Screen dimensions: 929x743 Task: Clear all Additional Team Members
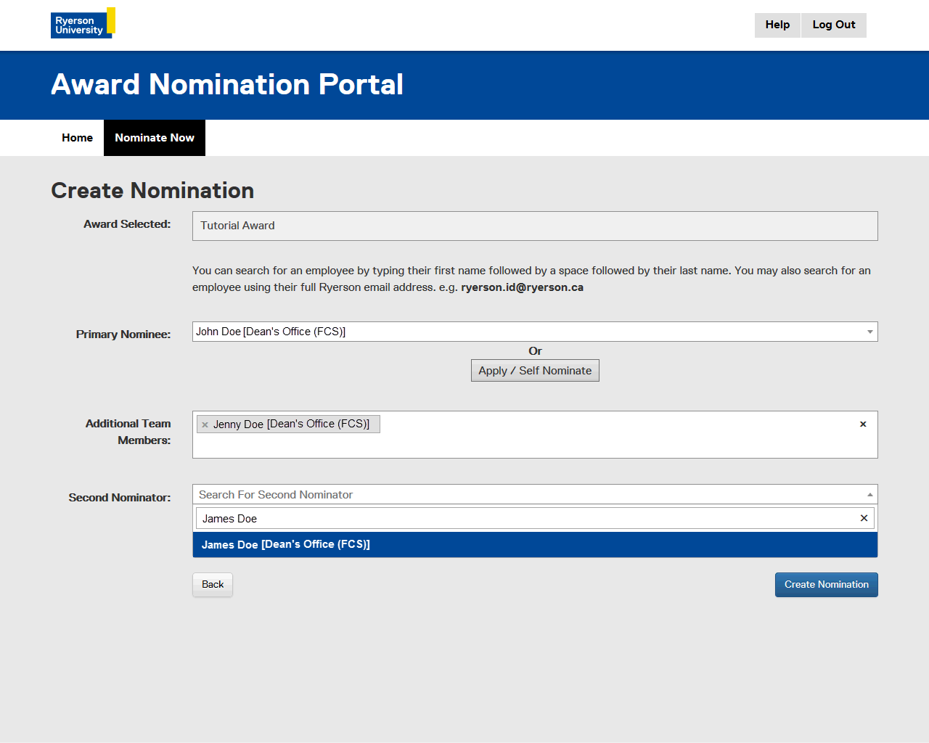[x=863, y=424]
